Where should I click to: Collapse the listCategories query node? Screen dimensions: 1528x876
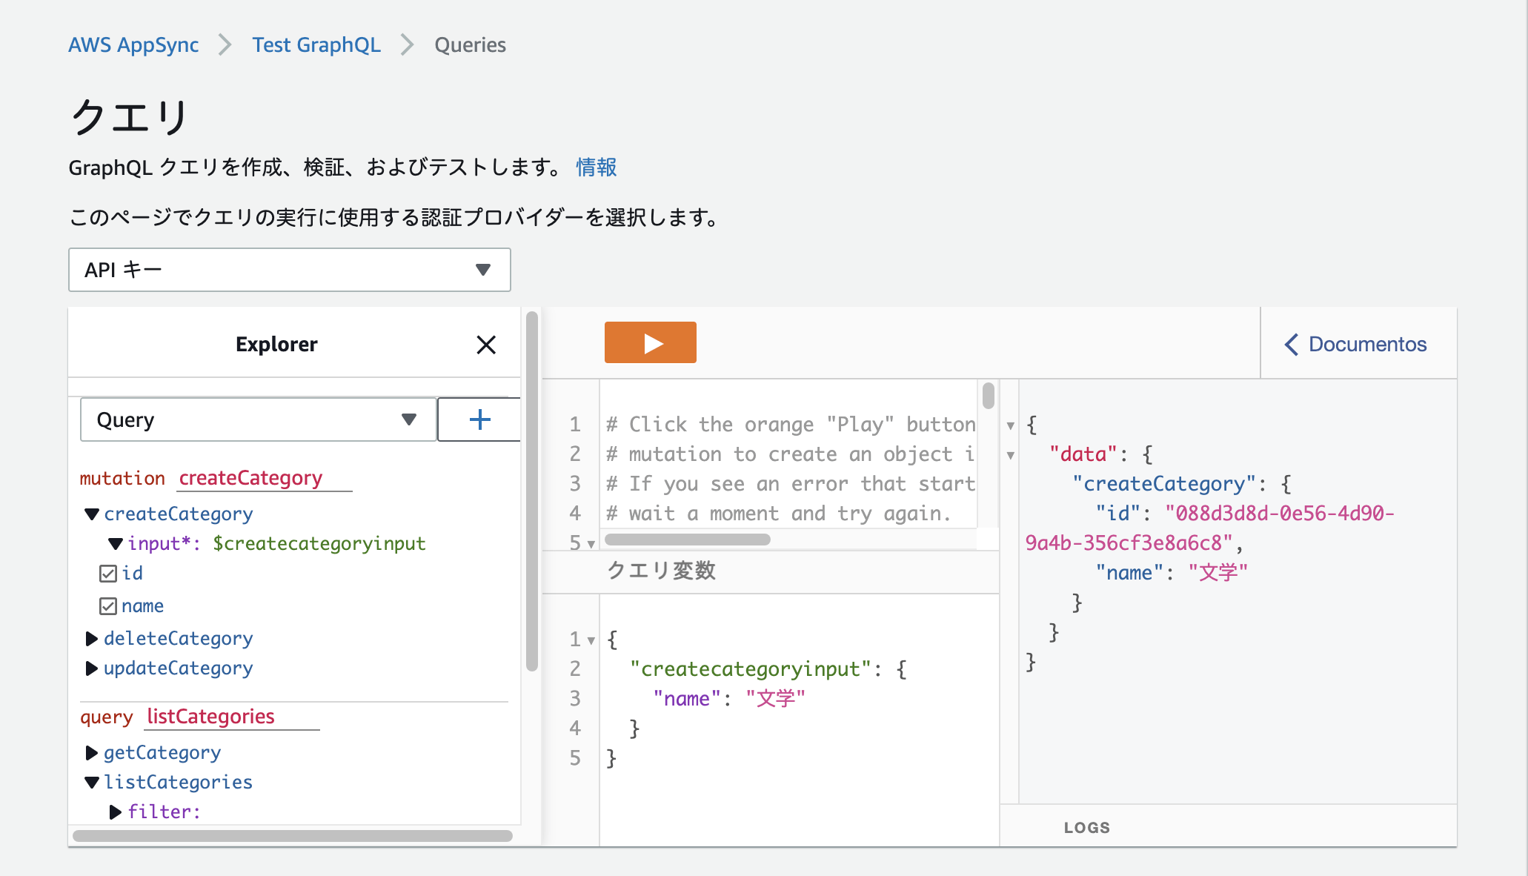(92, 783)
